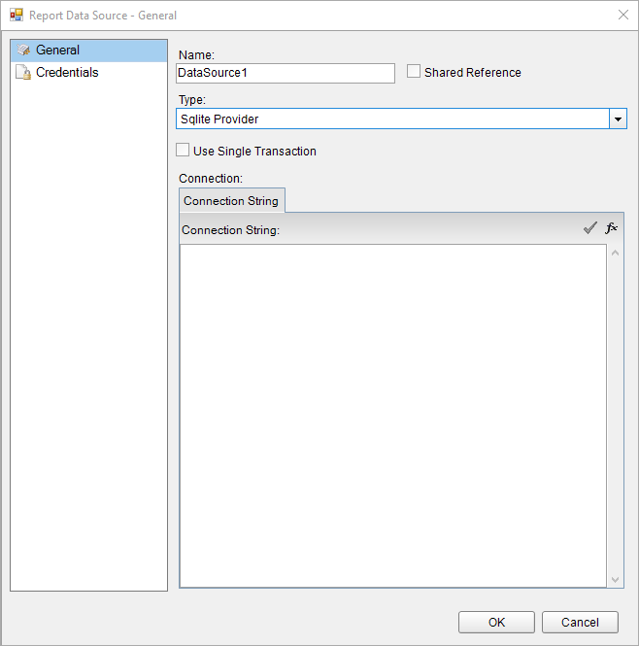Click the Cancel button

[580, 622]
